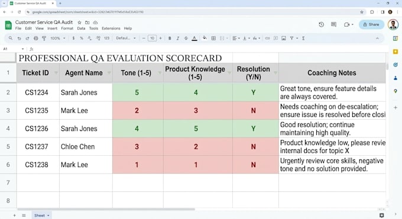402x219 pixels.
Task: Click decrease decimal places icon
Action: [x=90, y=38]
